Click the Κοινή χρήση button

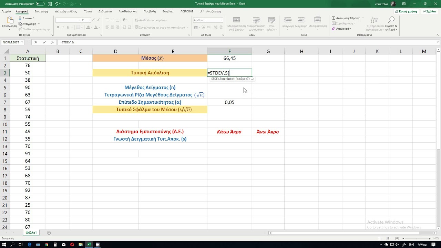406,11
